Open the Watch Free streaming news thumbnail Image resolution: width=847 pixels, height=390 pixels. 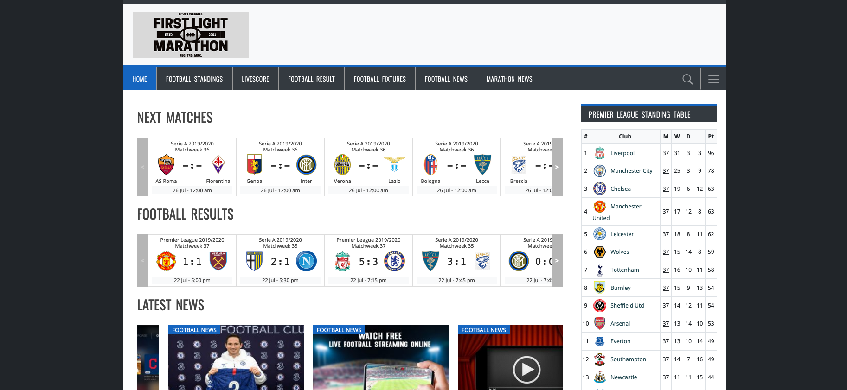pos(381,358)
